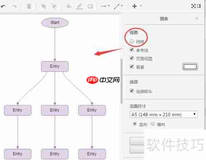This screenshot has height=160, width=206.
Task: Select the center Entry node in the middle row
Action: click(x=55, y=110)
